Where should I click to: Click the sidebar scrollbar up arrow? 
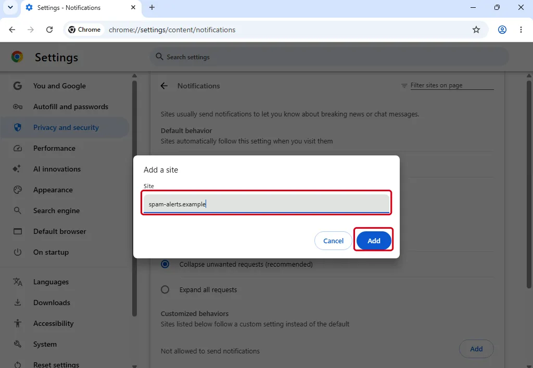click(x=134, y=76)
